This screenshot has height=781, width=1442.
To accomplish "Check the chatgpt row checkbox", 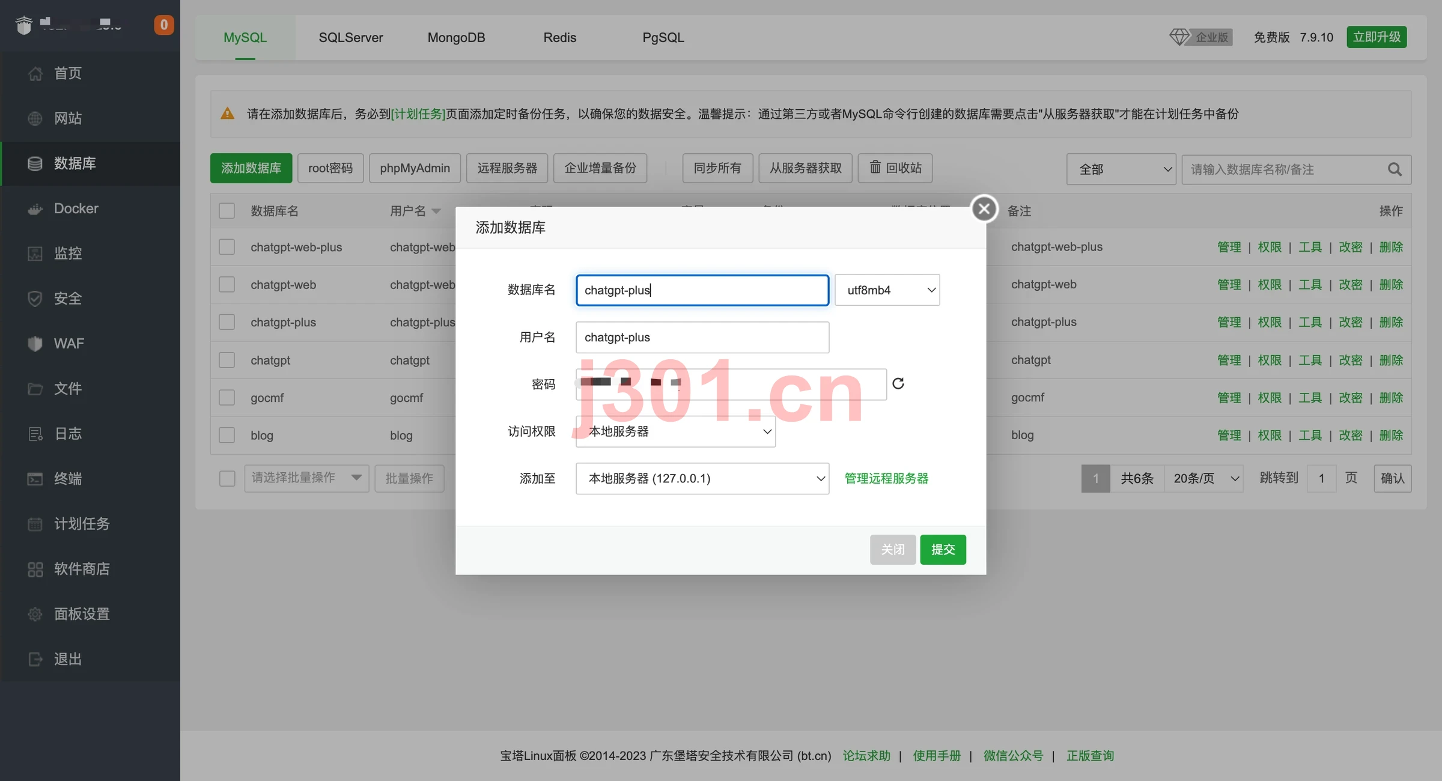I will [227, 360].
